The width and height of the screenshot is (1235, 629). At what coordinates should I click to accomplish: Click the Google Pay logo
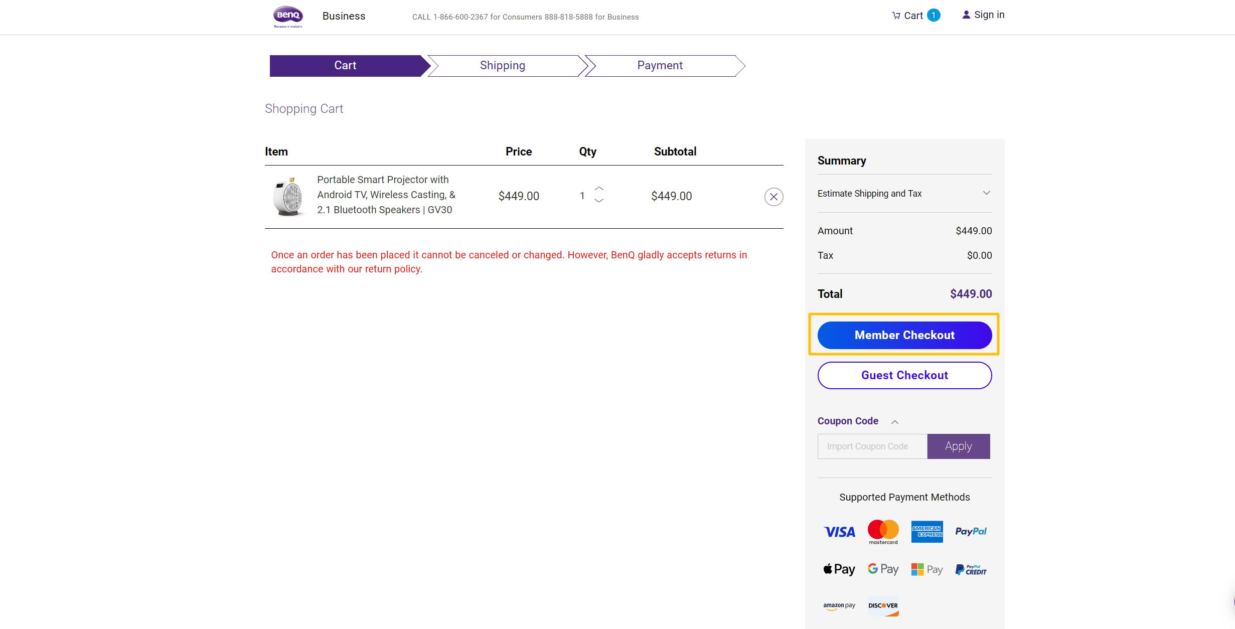tap(883, 569)
